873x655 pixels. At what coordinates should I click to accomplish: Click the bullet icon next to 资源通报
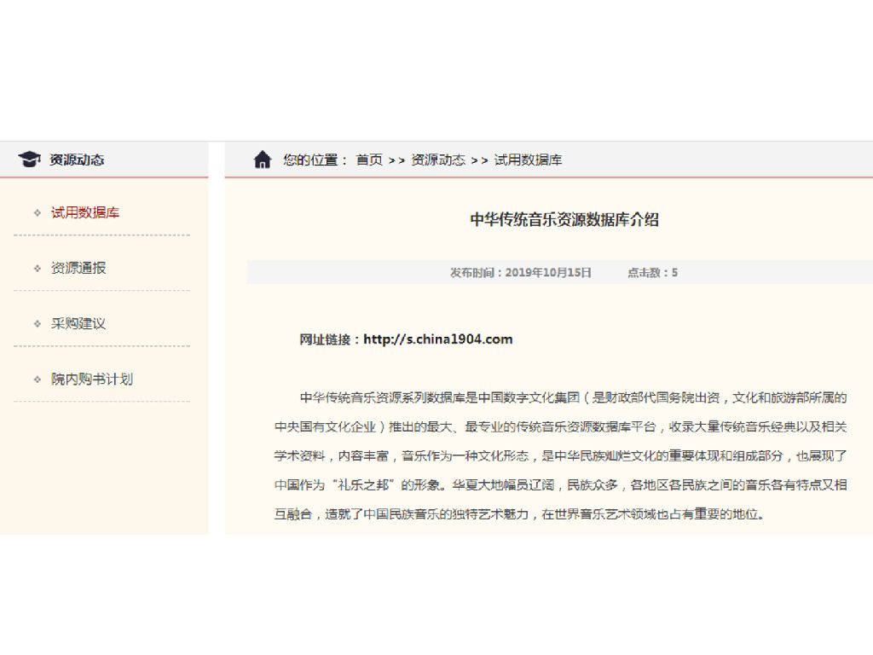38,269
